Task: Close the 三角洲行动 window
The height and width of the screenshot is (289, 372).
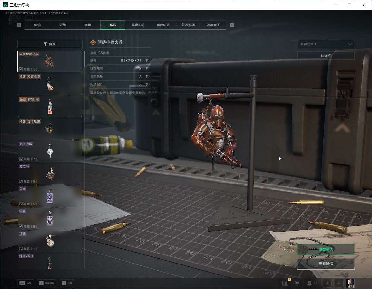Action: [364, 5]
